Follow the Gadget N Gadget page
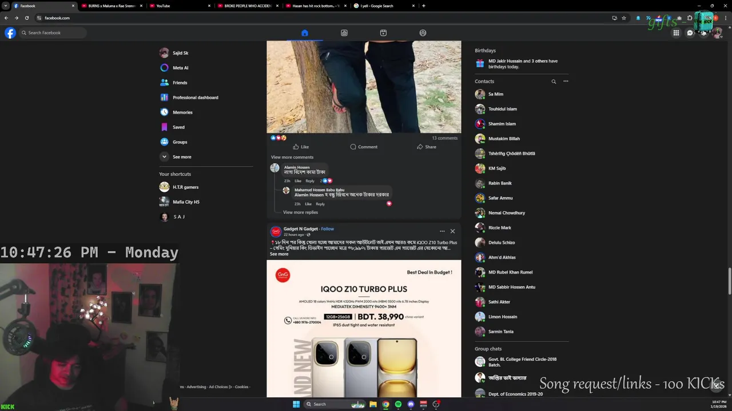Image resolution: width=732 pixels, height=411 pixels. pos(327,229)
